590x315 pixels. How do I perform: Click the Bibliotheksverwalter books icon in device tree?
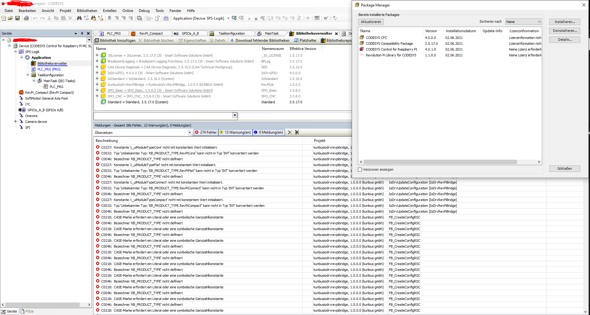(x=33, y=63)
